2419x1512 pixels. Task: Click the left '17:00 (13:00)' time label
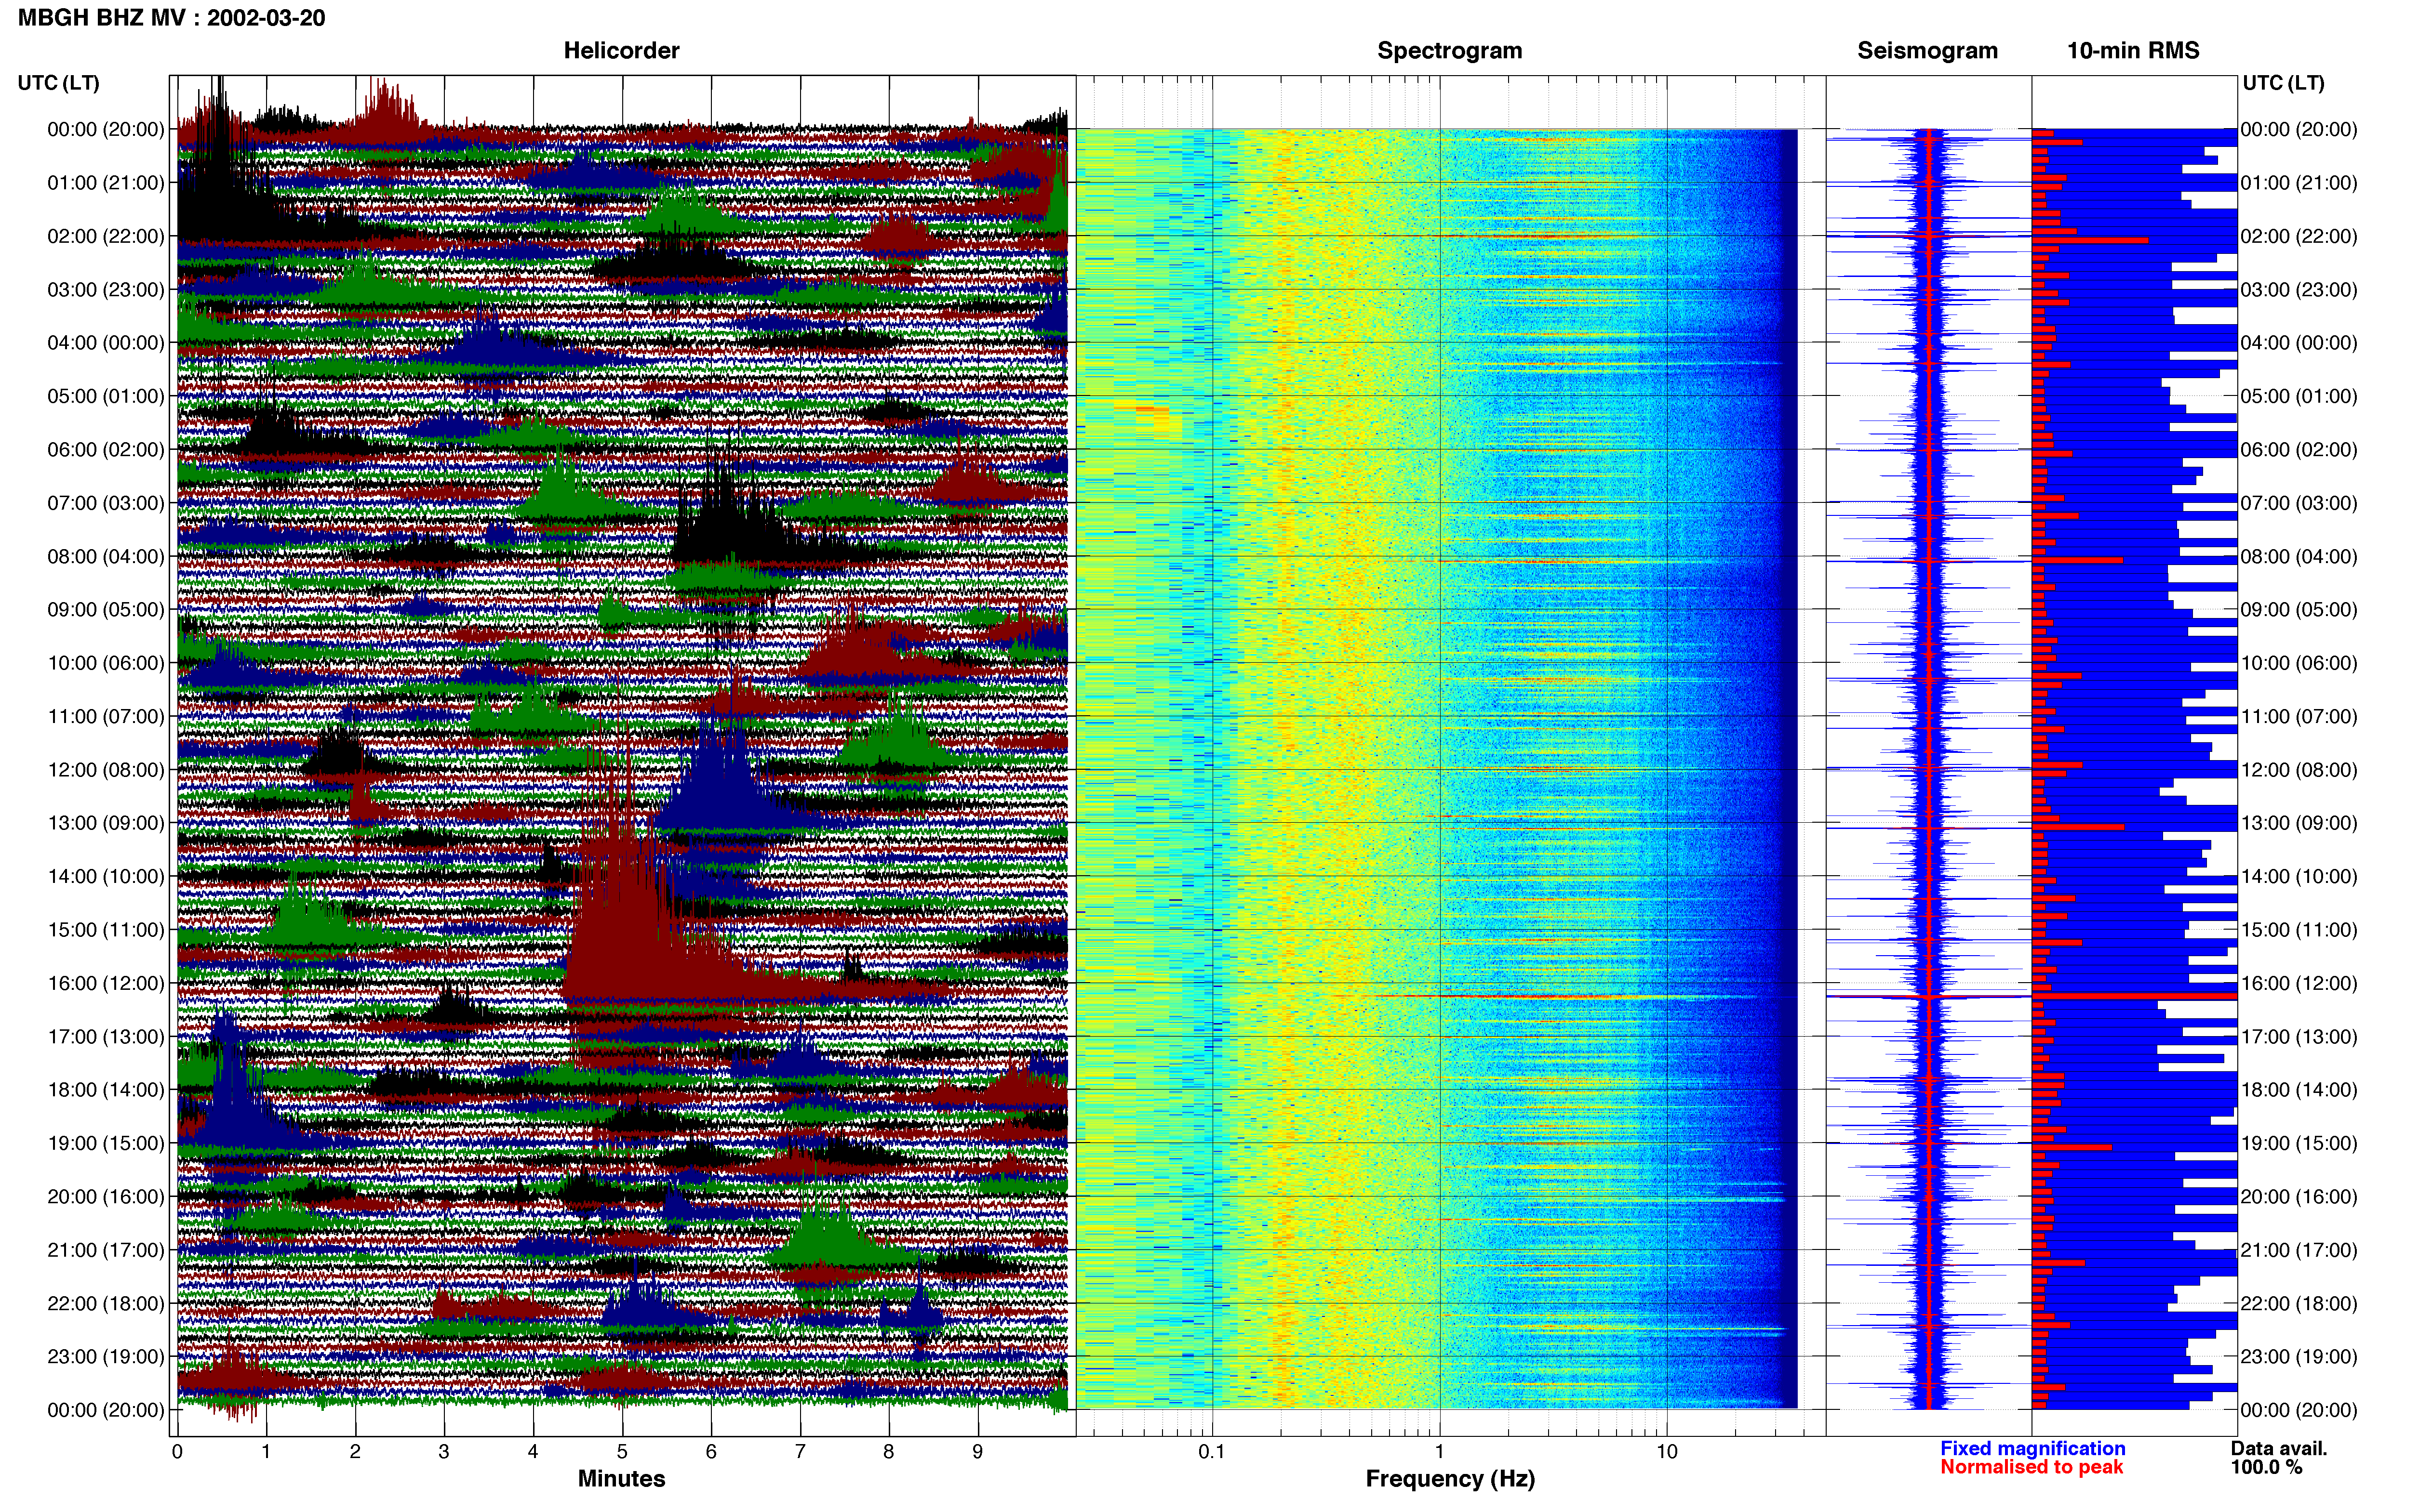[106, 1037]
